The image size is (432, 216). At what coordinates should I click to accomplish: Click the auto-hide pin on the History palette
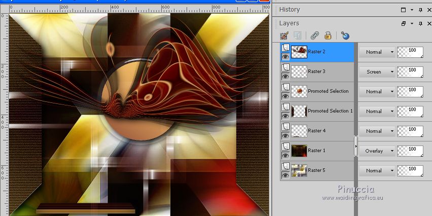pyautogui.click(x=420, y=10)
